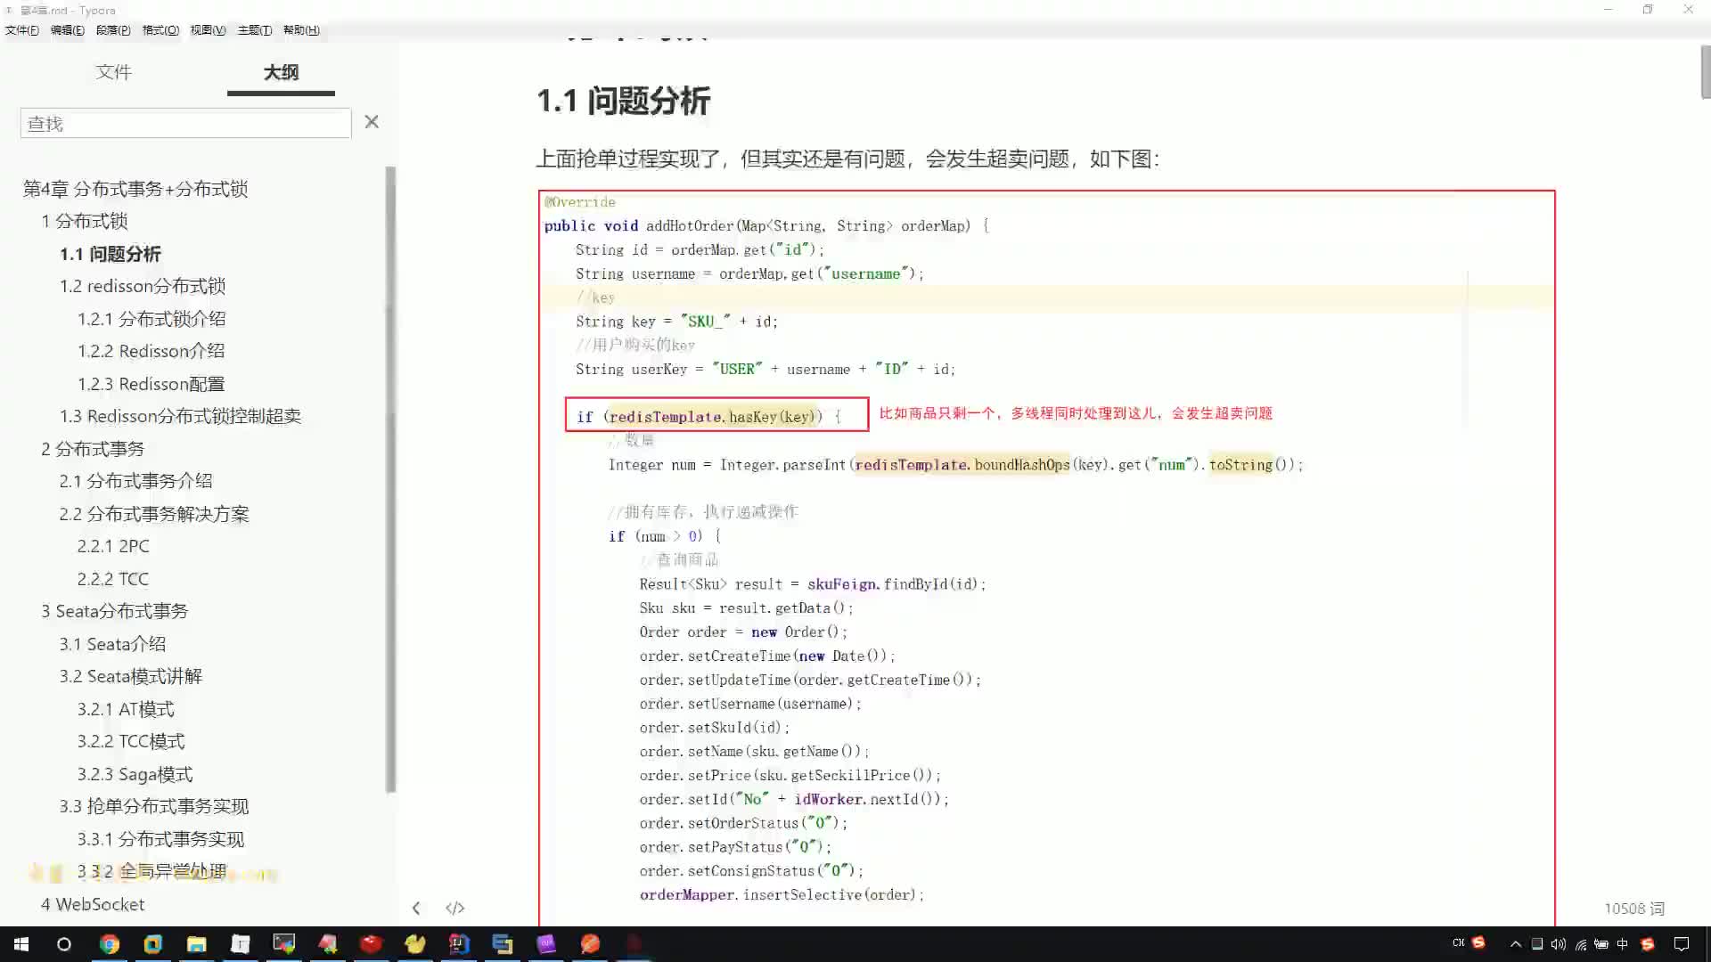1711x962 pixels.
Task: Open the 主题(T) menu
Action: 255,30
